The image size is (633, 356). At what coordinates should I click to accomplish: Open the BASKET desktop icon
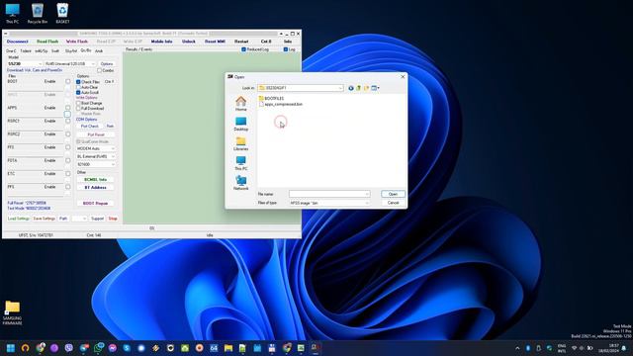point(62,13)
